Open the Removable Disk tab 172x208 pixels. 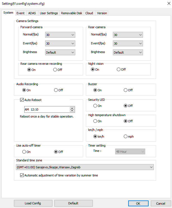(x=71, y=13)
